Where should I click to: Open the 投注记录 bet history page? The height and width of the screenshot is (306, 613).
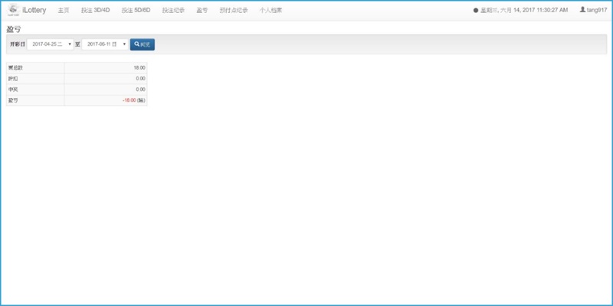173,10
